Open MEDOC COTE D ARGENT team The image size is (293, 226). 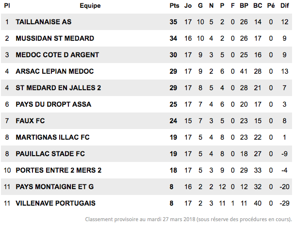[x=57, y=55]
